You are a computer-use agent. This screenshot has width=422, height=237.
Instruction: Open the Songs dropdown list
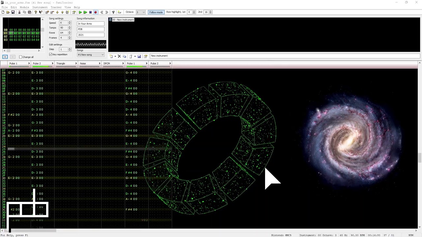91,55
